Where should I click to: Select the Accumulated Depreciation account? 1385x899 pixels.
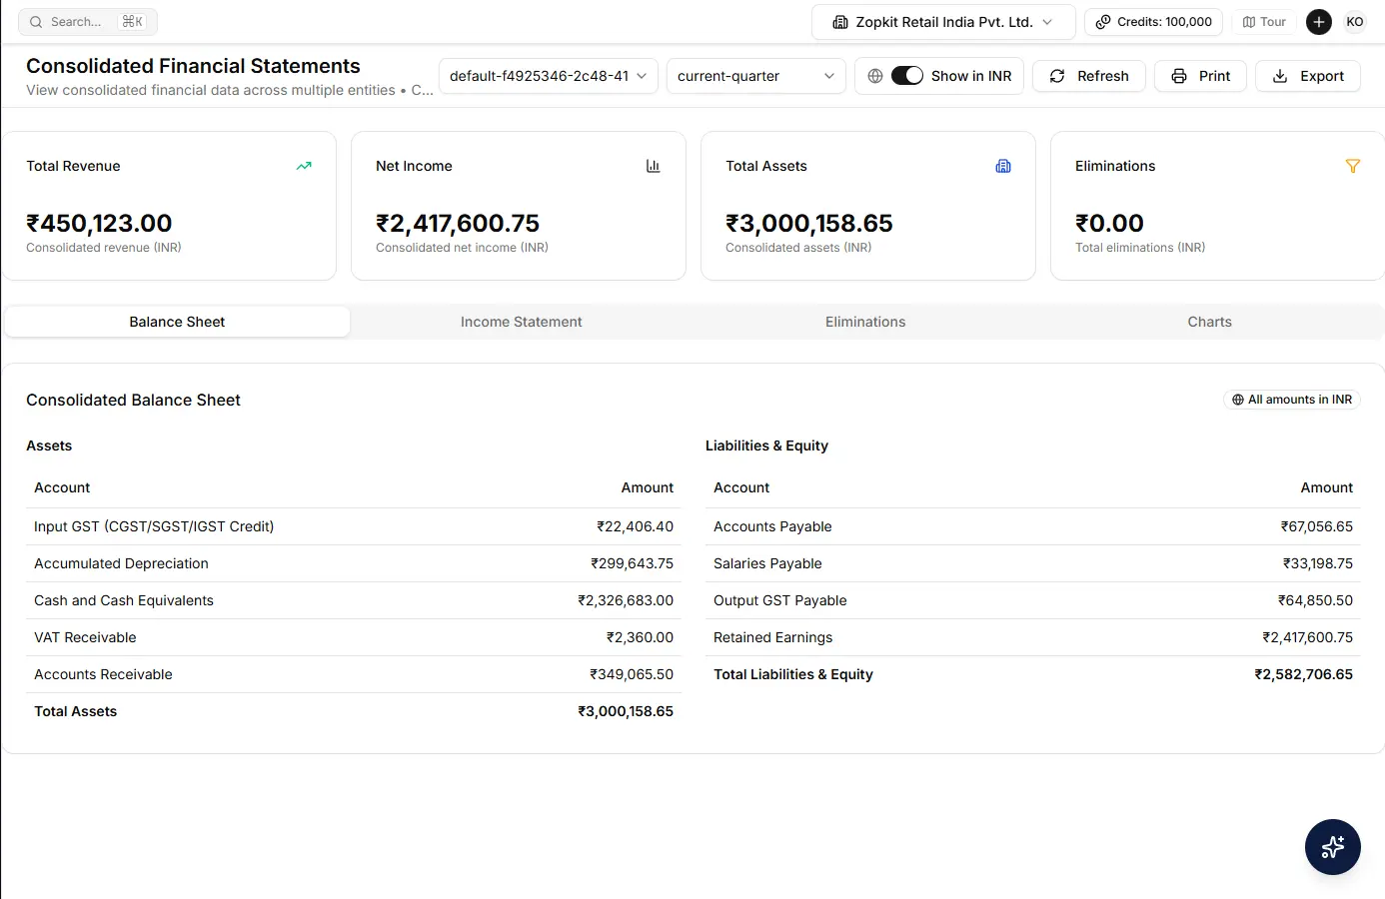click(121, 563)
